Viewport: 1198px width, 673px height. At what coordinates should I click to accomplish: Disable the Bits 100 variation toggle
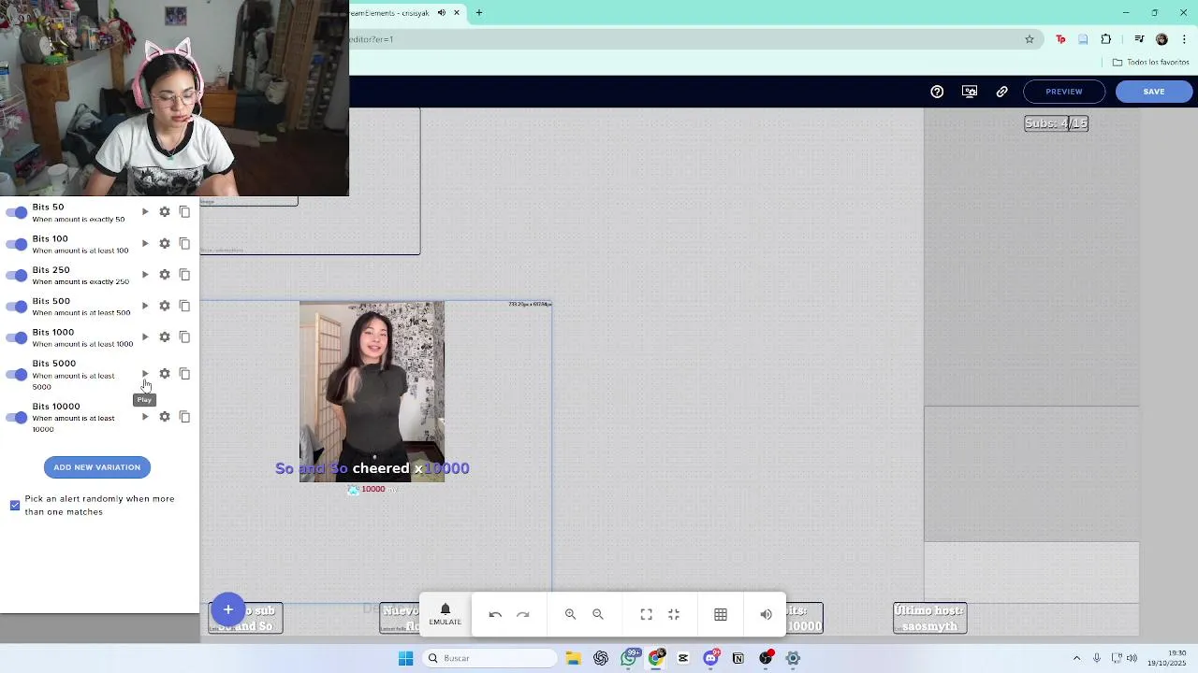click(16, 244)
